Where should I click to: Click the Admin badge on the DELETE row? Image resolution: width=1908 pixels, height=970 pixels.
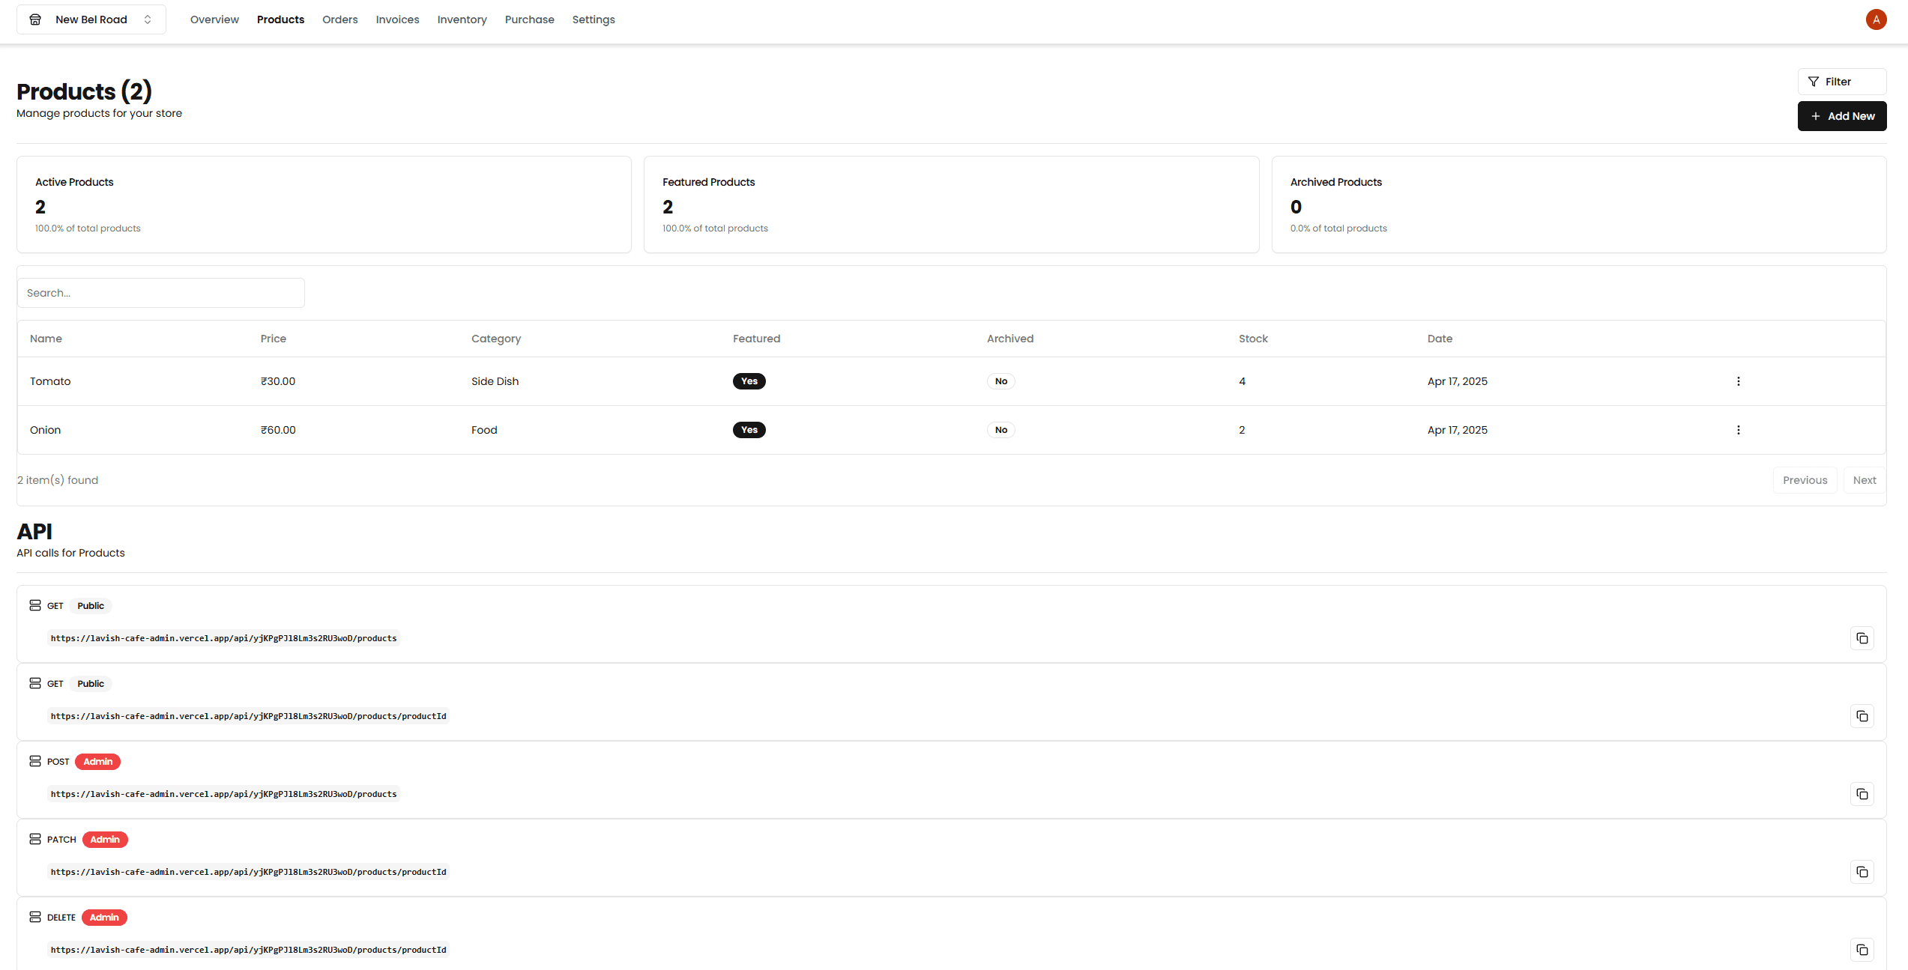104,918
